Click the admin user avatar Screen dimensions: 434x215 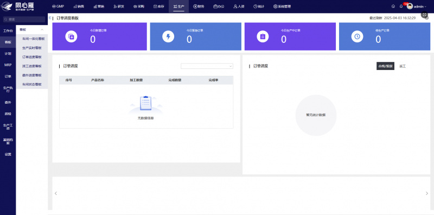click(x=410, y=7)
